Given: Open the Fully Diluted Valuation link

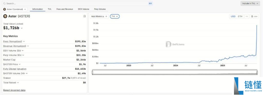Looking at the screenshot, I should (x=15, y=69).
